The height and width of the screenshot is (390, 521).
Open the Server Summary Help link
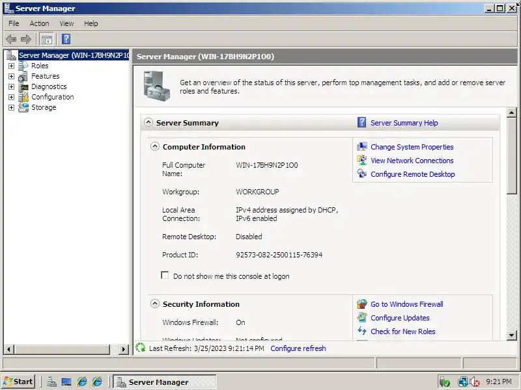tap(404, 123)
